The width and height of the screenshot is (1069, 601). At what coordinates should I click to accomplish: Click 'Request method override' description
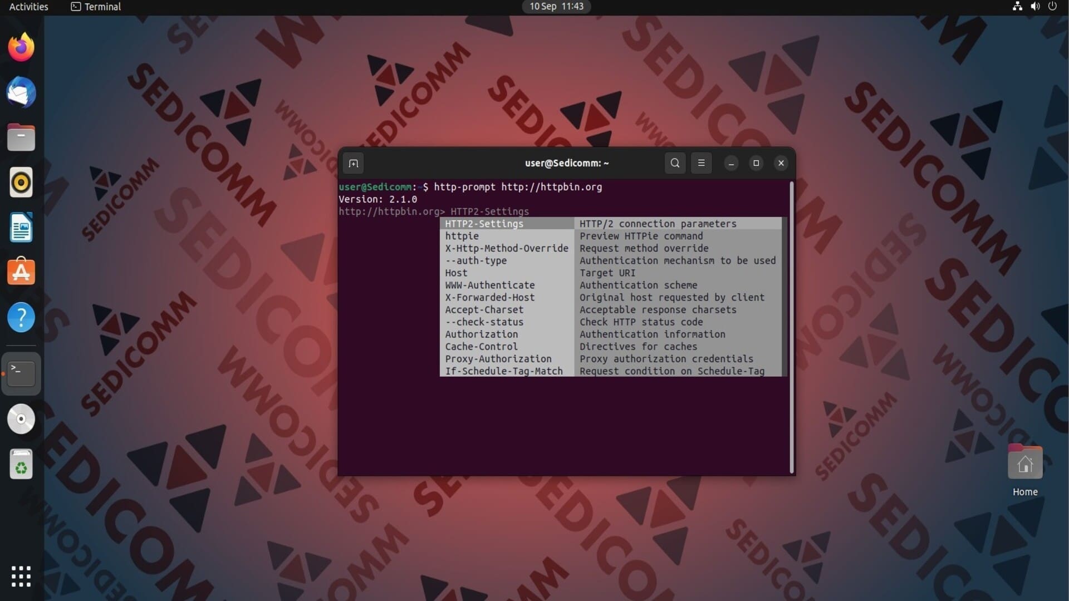coord(644,248)
